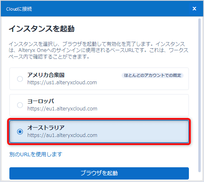
Task: Click the https://eu1.alteryxcloud.com URL text
Action: [62, 109]
